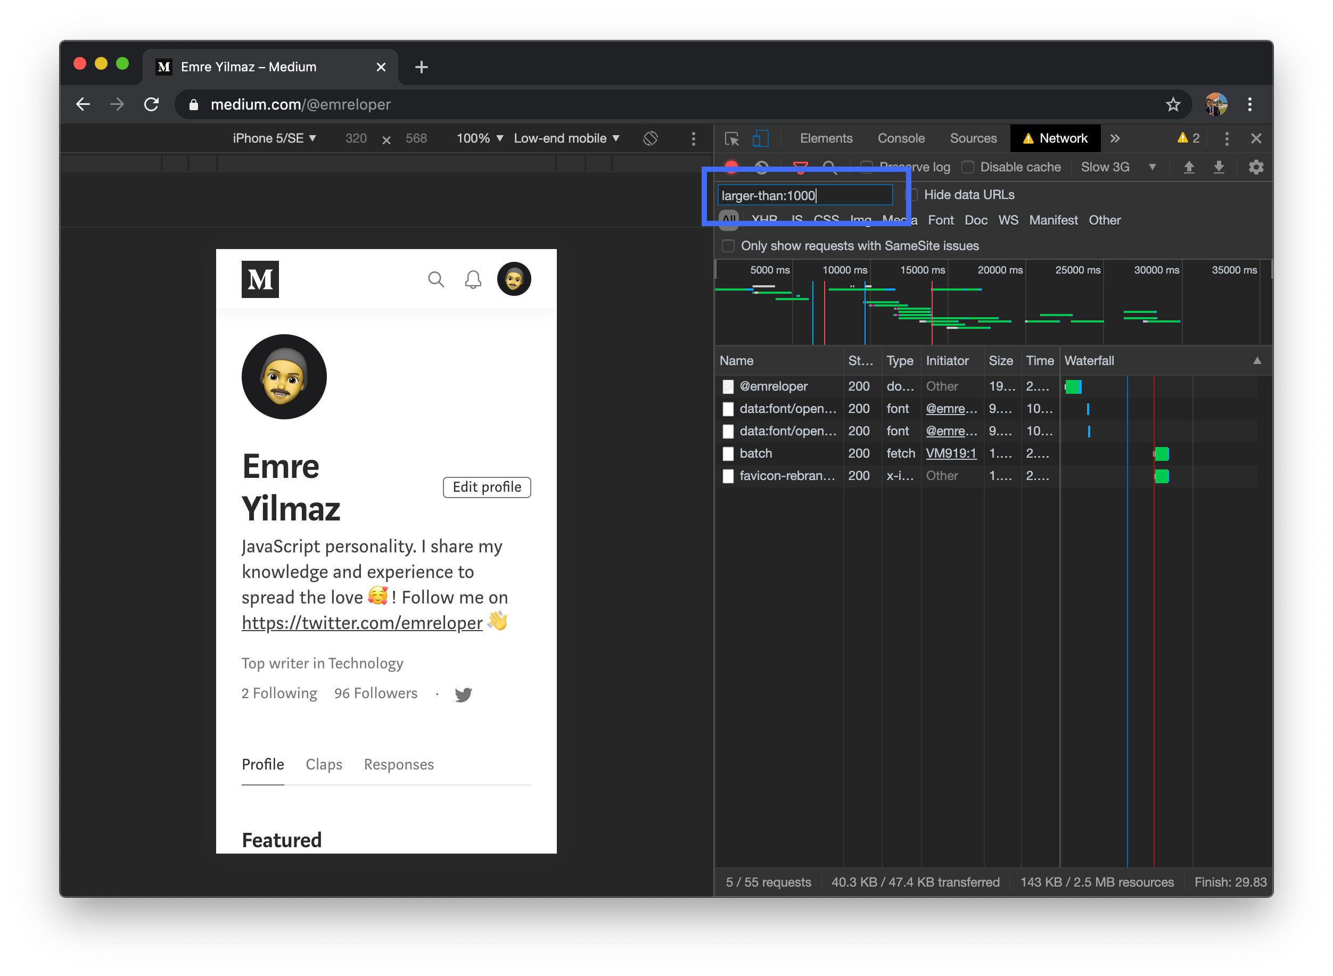This screenshot has width=1333, height=976.
Task: Click the inspect element picker icon
Action: (x=731, y=138)
